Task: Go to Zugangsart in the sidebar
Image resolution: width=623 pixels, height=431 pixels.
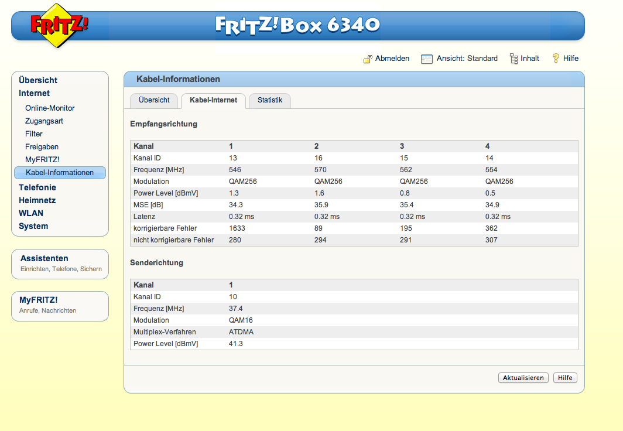Action: tap(44, 121)
